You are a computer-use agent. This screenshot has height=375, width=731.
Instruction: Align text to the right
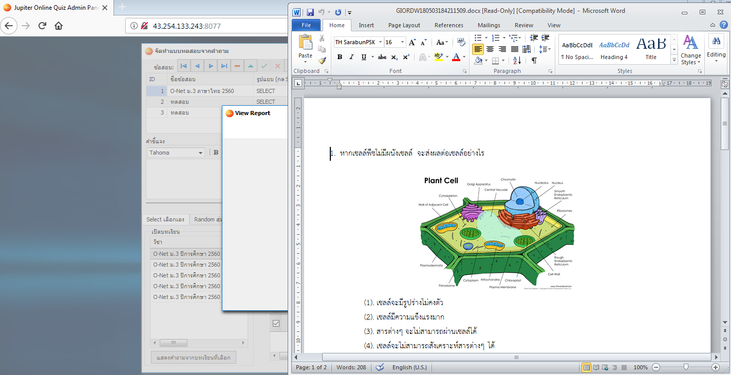click(502, 49)
